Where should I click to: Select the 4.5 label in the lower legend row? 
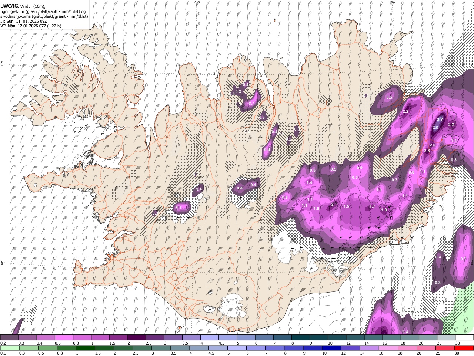[x=211, y=353]
